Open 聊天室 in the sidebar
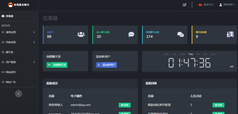The width and height of the screenshot is (238, 114). [7, 52]
